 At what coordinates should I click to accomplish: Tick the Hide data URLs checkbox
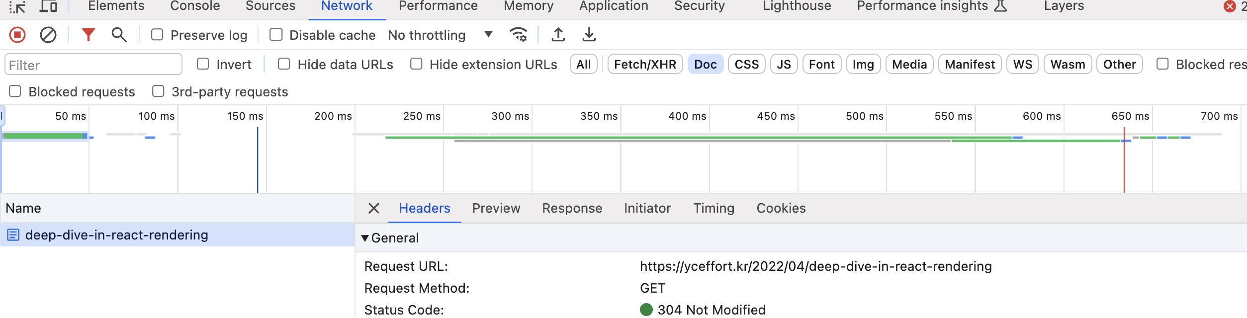(284, 64)
